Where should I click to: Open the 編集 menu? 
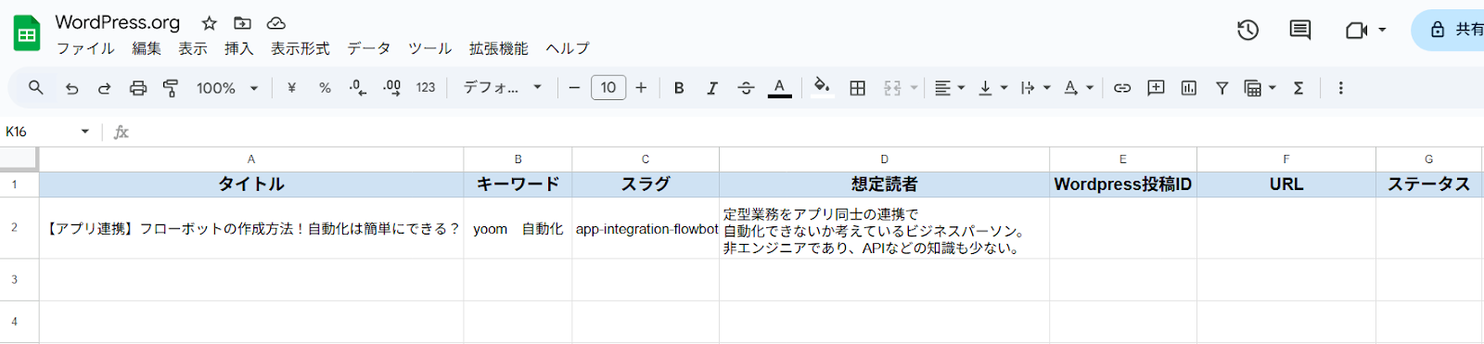pyautogui.click(x=147, y=48)
